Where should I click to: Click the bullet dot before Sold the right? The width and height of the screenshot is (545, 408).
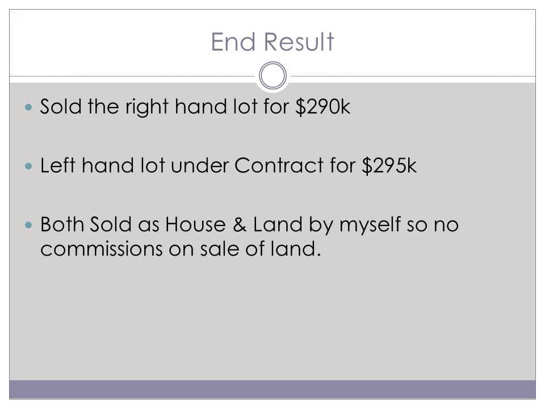coord(28,107)
